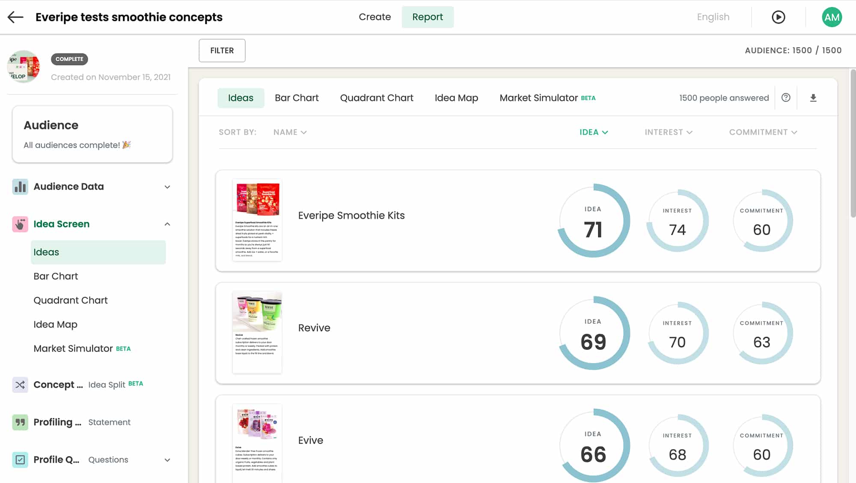This screenshot has height=483, width=856.
Task: Open the help question-mark icon
Action: (x=786, y=98)
